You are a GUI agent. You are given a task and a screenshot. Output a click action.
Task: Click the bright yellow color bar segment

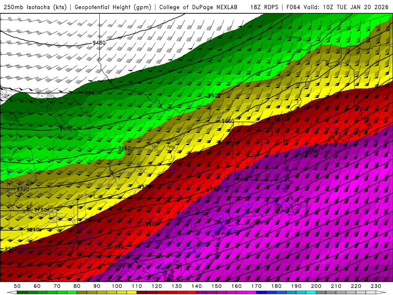tap(132, 293)
